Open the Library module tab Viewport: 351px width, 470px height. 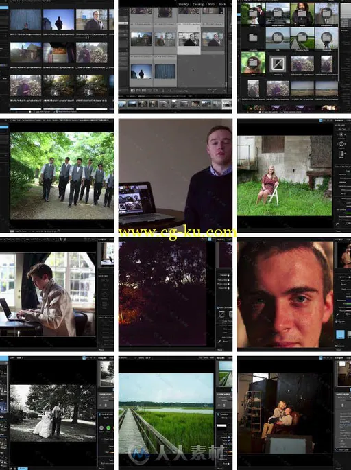click(x=183, y=4)
